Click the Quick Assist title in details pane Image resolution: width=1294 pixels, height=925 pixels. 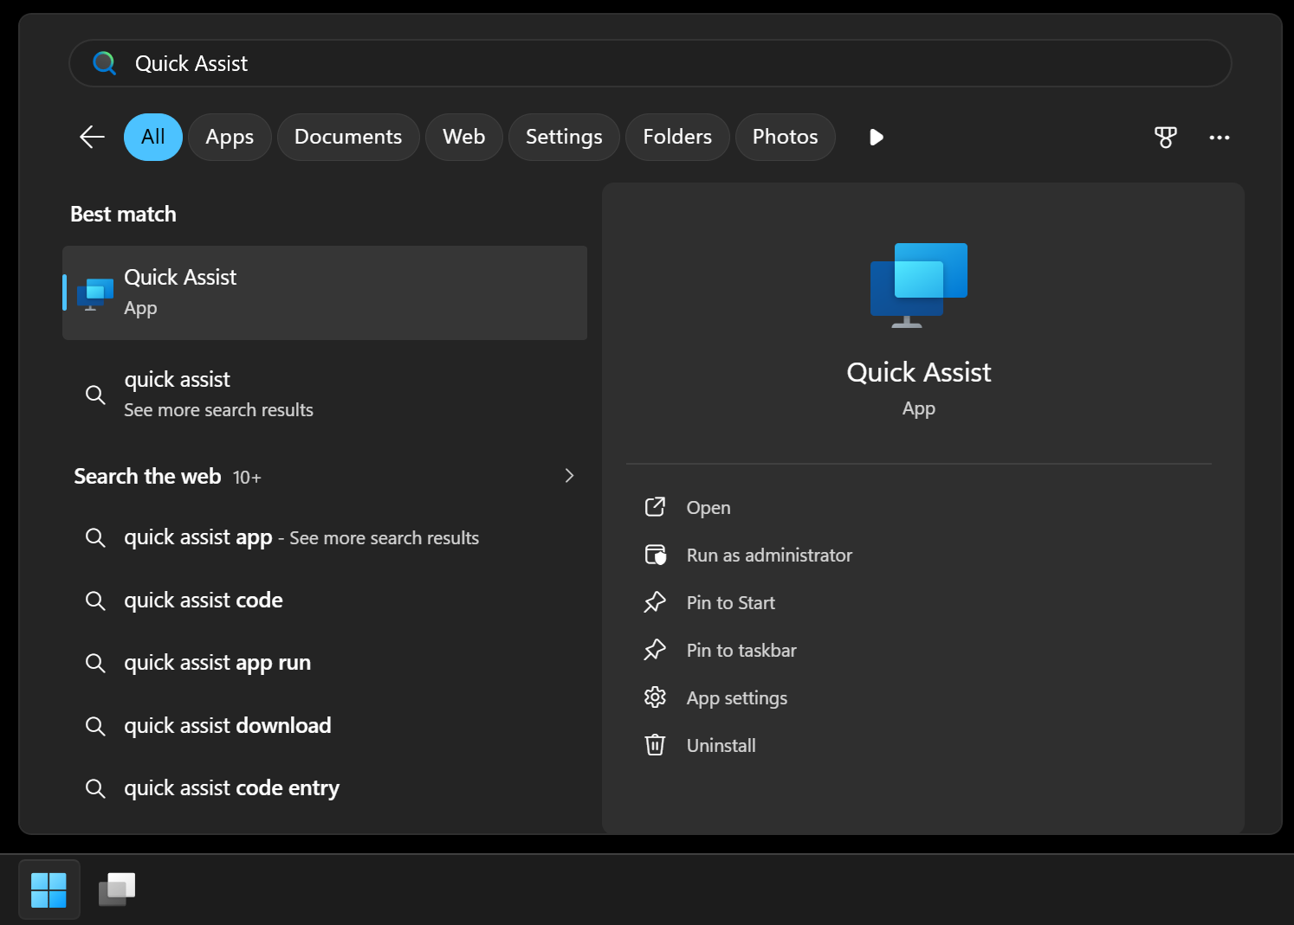click(x=919, y=372)
